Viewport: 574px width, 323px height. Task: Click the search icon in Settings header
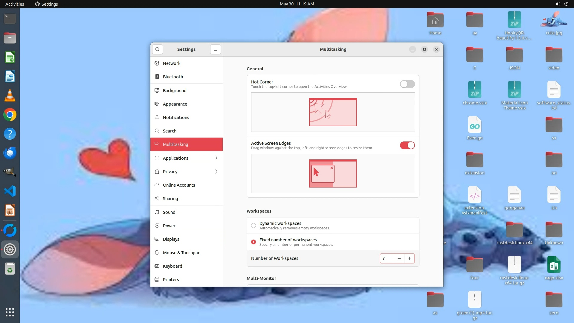point(158,49)
